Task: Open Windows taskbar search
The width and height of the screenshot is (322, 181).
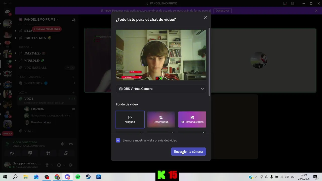Action: tap(15, 177)
